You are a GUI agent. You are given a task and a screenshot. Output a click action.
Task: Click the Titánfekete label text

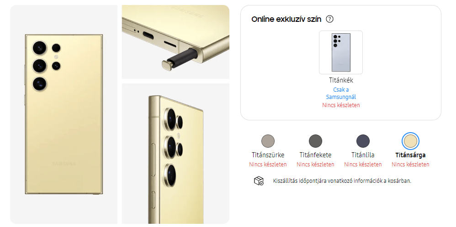point(315,155)
